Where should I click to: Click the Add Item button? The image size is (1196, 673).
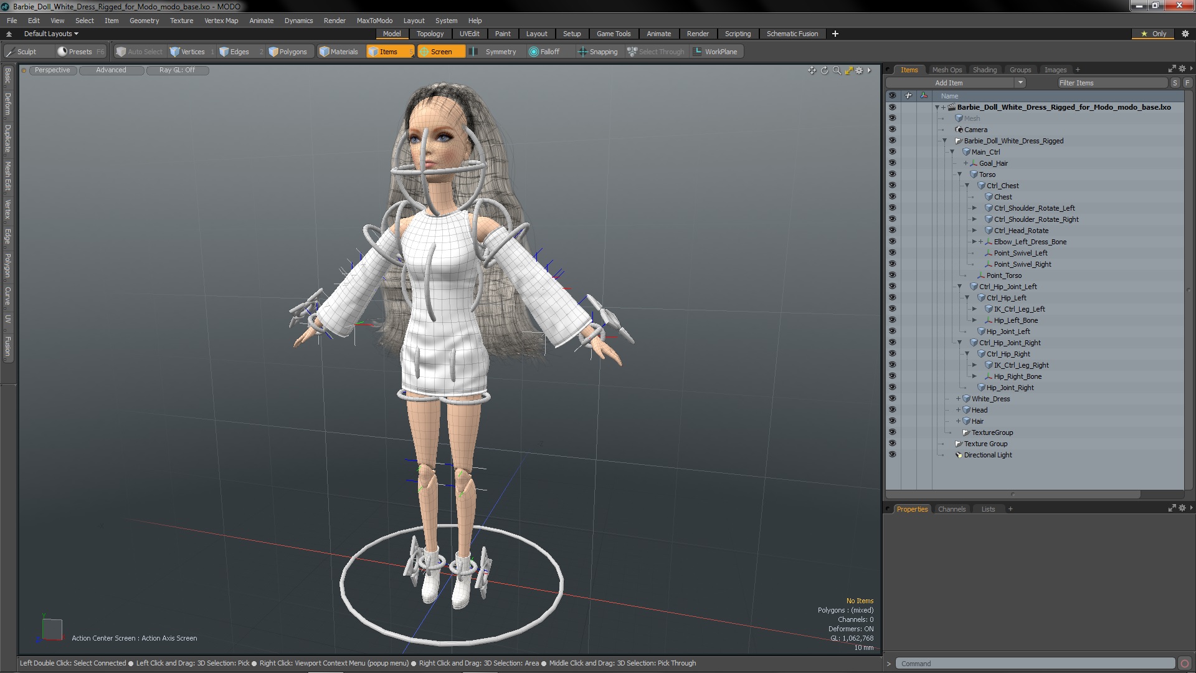949,83
